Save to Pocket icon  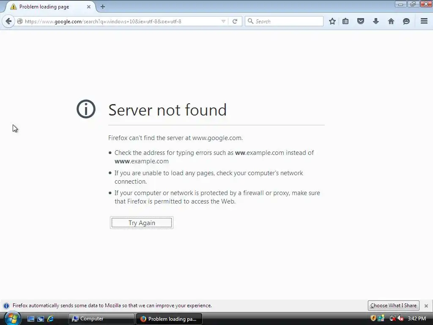[361, 21]
